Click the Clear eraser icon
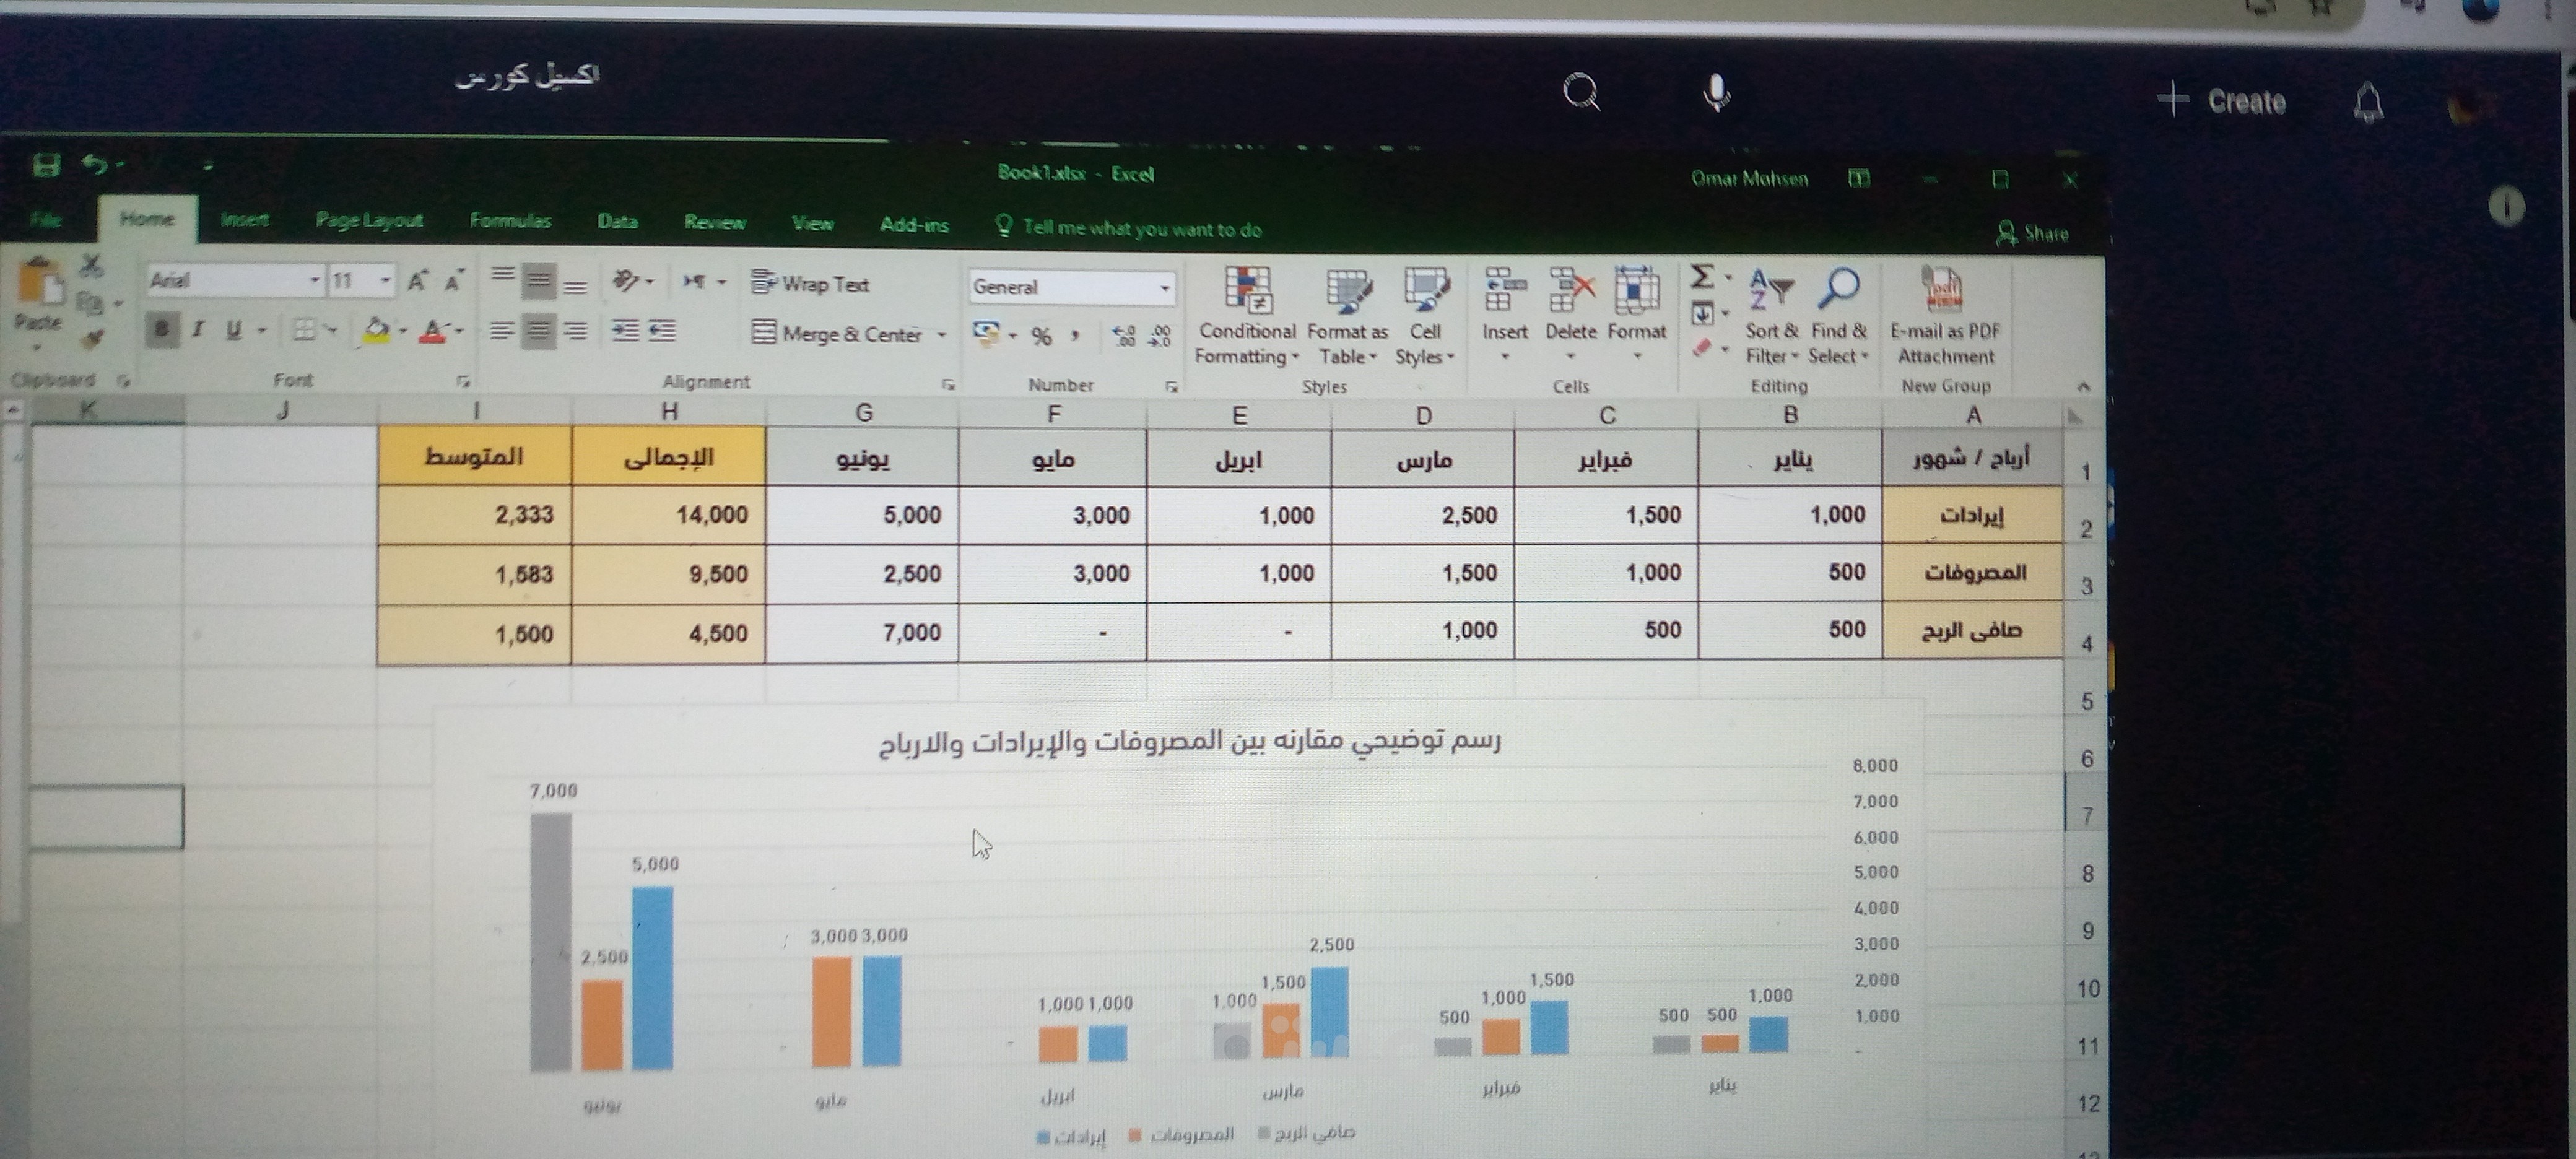2576x1159 pixels. pos(1702,348)
